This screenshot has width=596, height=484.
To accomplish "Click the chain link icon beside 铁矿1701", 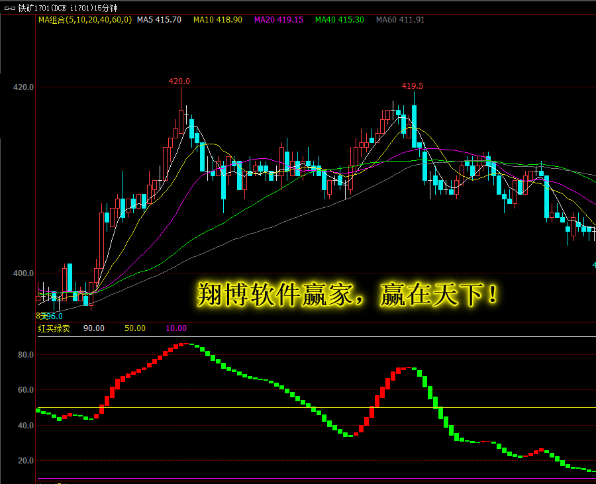I will 10,8.
